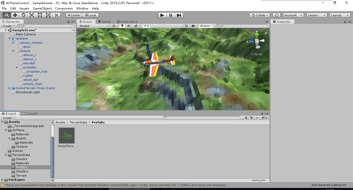Expand SceneTerrain-Town-Scene in the Hierarchy

[x=9, y=88]
